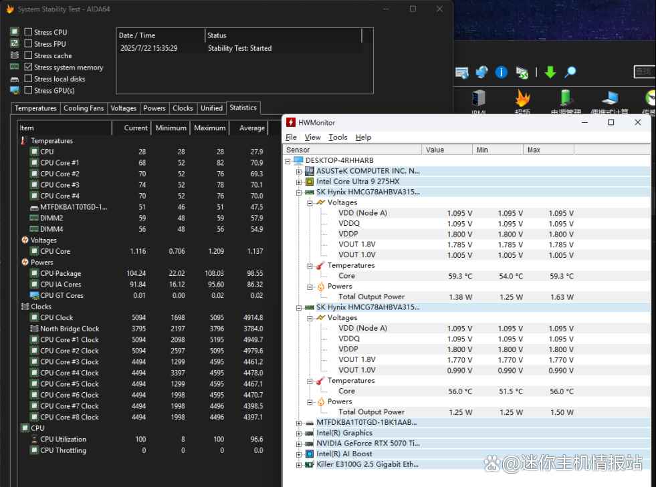Open HWMonitor File menu
Viewport: 656px width, 487px height.
point(291,137)
